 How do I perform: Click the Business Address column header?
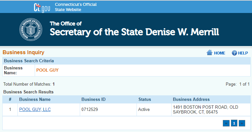191,100
